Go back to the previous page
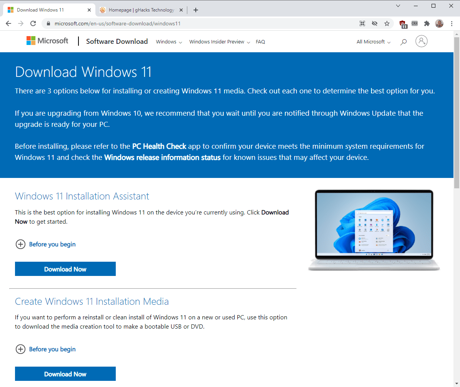Screen dimensions: 460x387 click(x=8, y=23)
